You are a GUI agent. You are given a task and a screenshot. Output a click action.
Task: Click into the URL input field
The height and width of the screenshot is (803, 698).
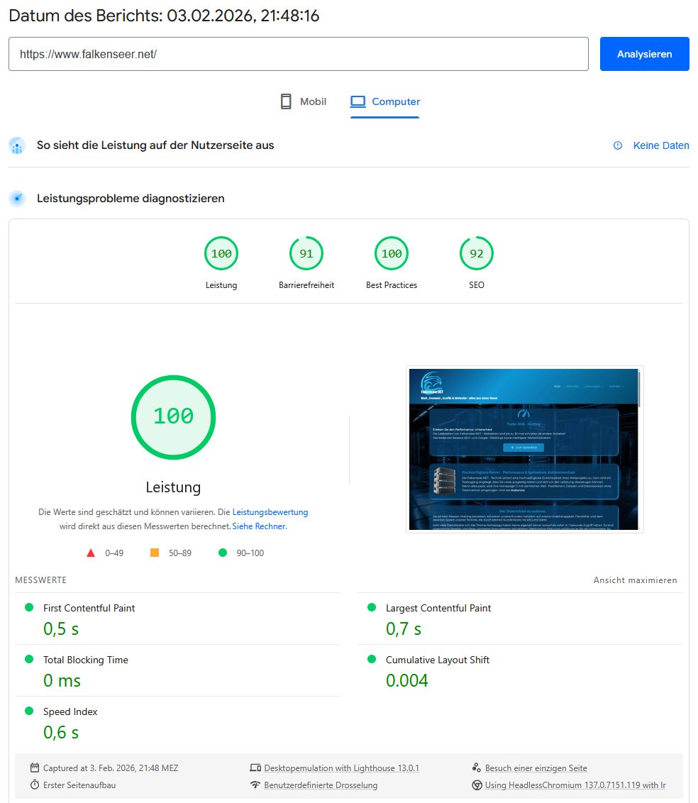pyautogui.click(x=298, y=54)
